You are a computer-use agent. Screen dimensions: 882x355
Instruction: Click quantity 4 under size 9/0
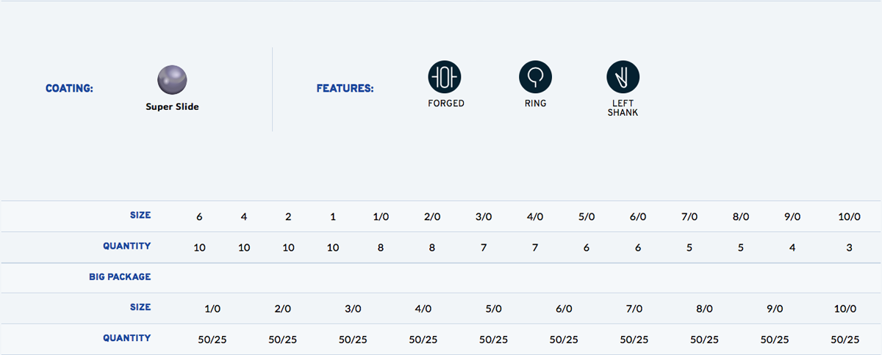[792, 248]
